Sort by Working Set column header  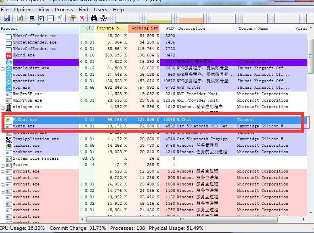click(144, 28)
